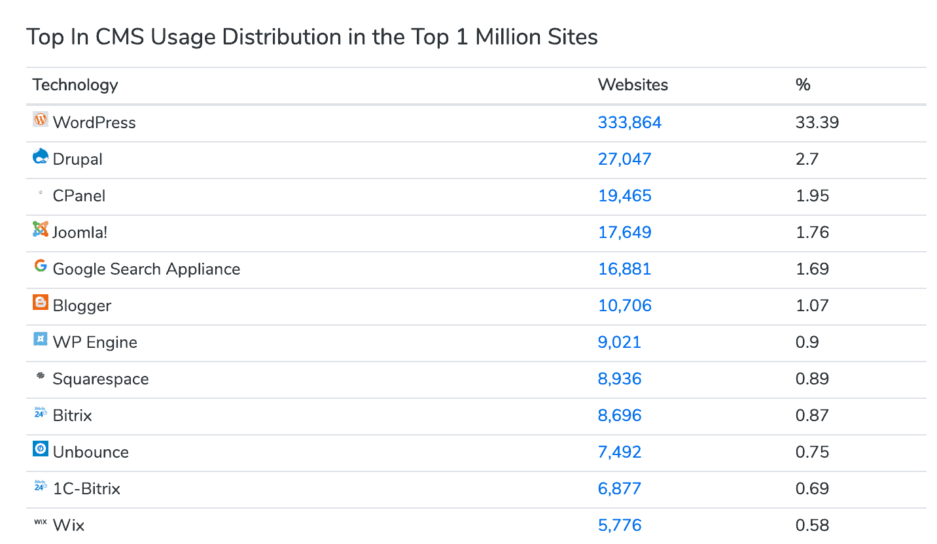The height and width of the screenshot is (544, 937).
Task: Open the 7,492 Unbounce websites link
Action: (x=619, y=452)
